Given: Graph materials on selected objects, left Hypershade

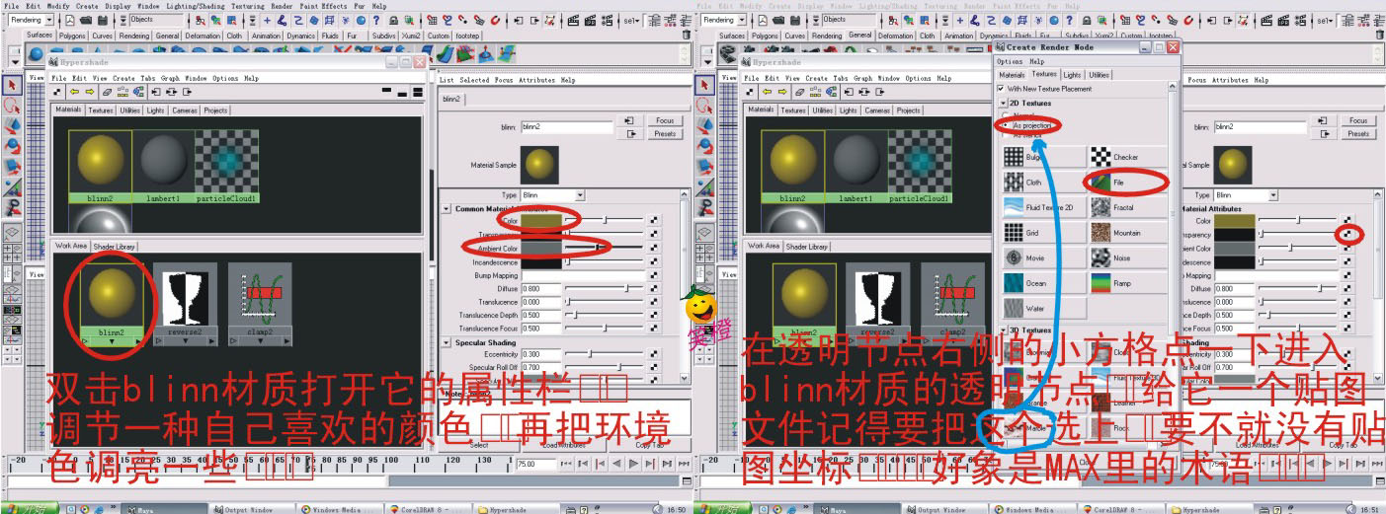Looking at the screenshot, I should [139, 92].
